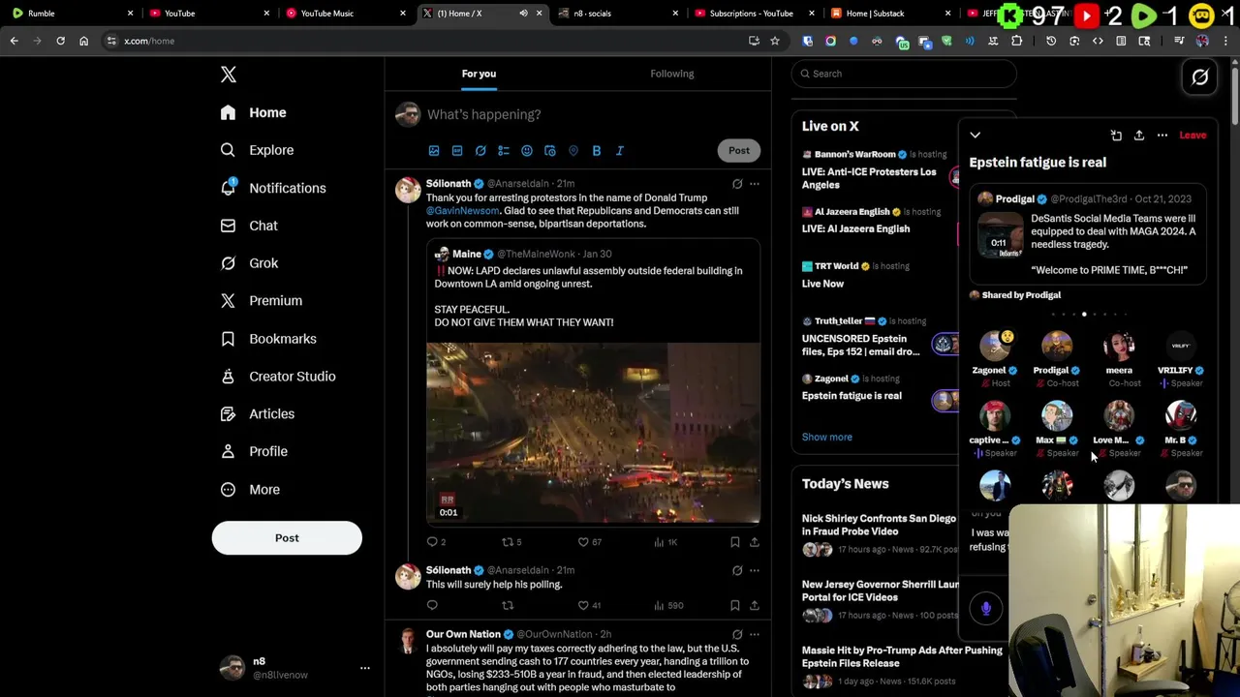Open Chrome media controls icon

[1179, 41]
